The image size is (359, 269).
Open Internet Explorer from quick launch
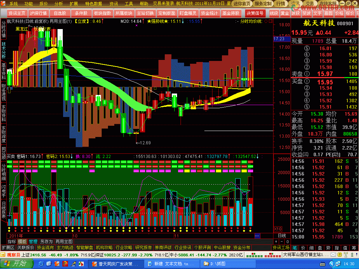coord(41,264)
